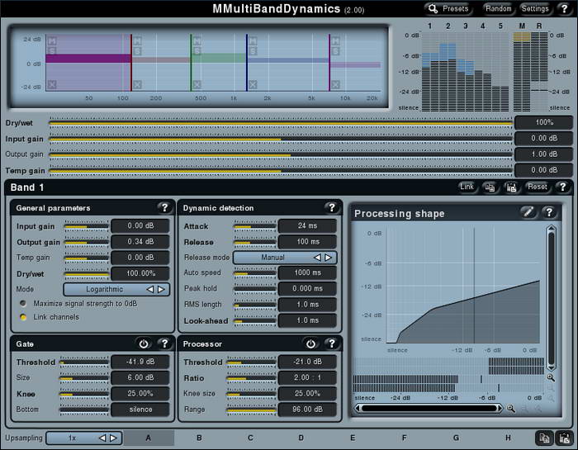Screen dimensions: 578x450
Task: Open the Release mode Manual selector
Action: pos(284,258)
